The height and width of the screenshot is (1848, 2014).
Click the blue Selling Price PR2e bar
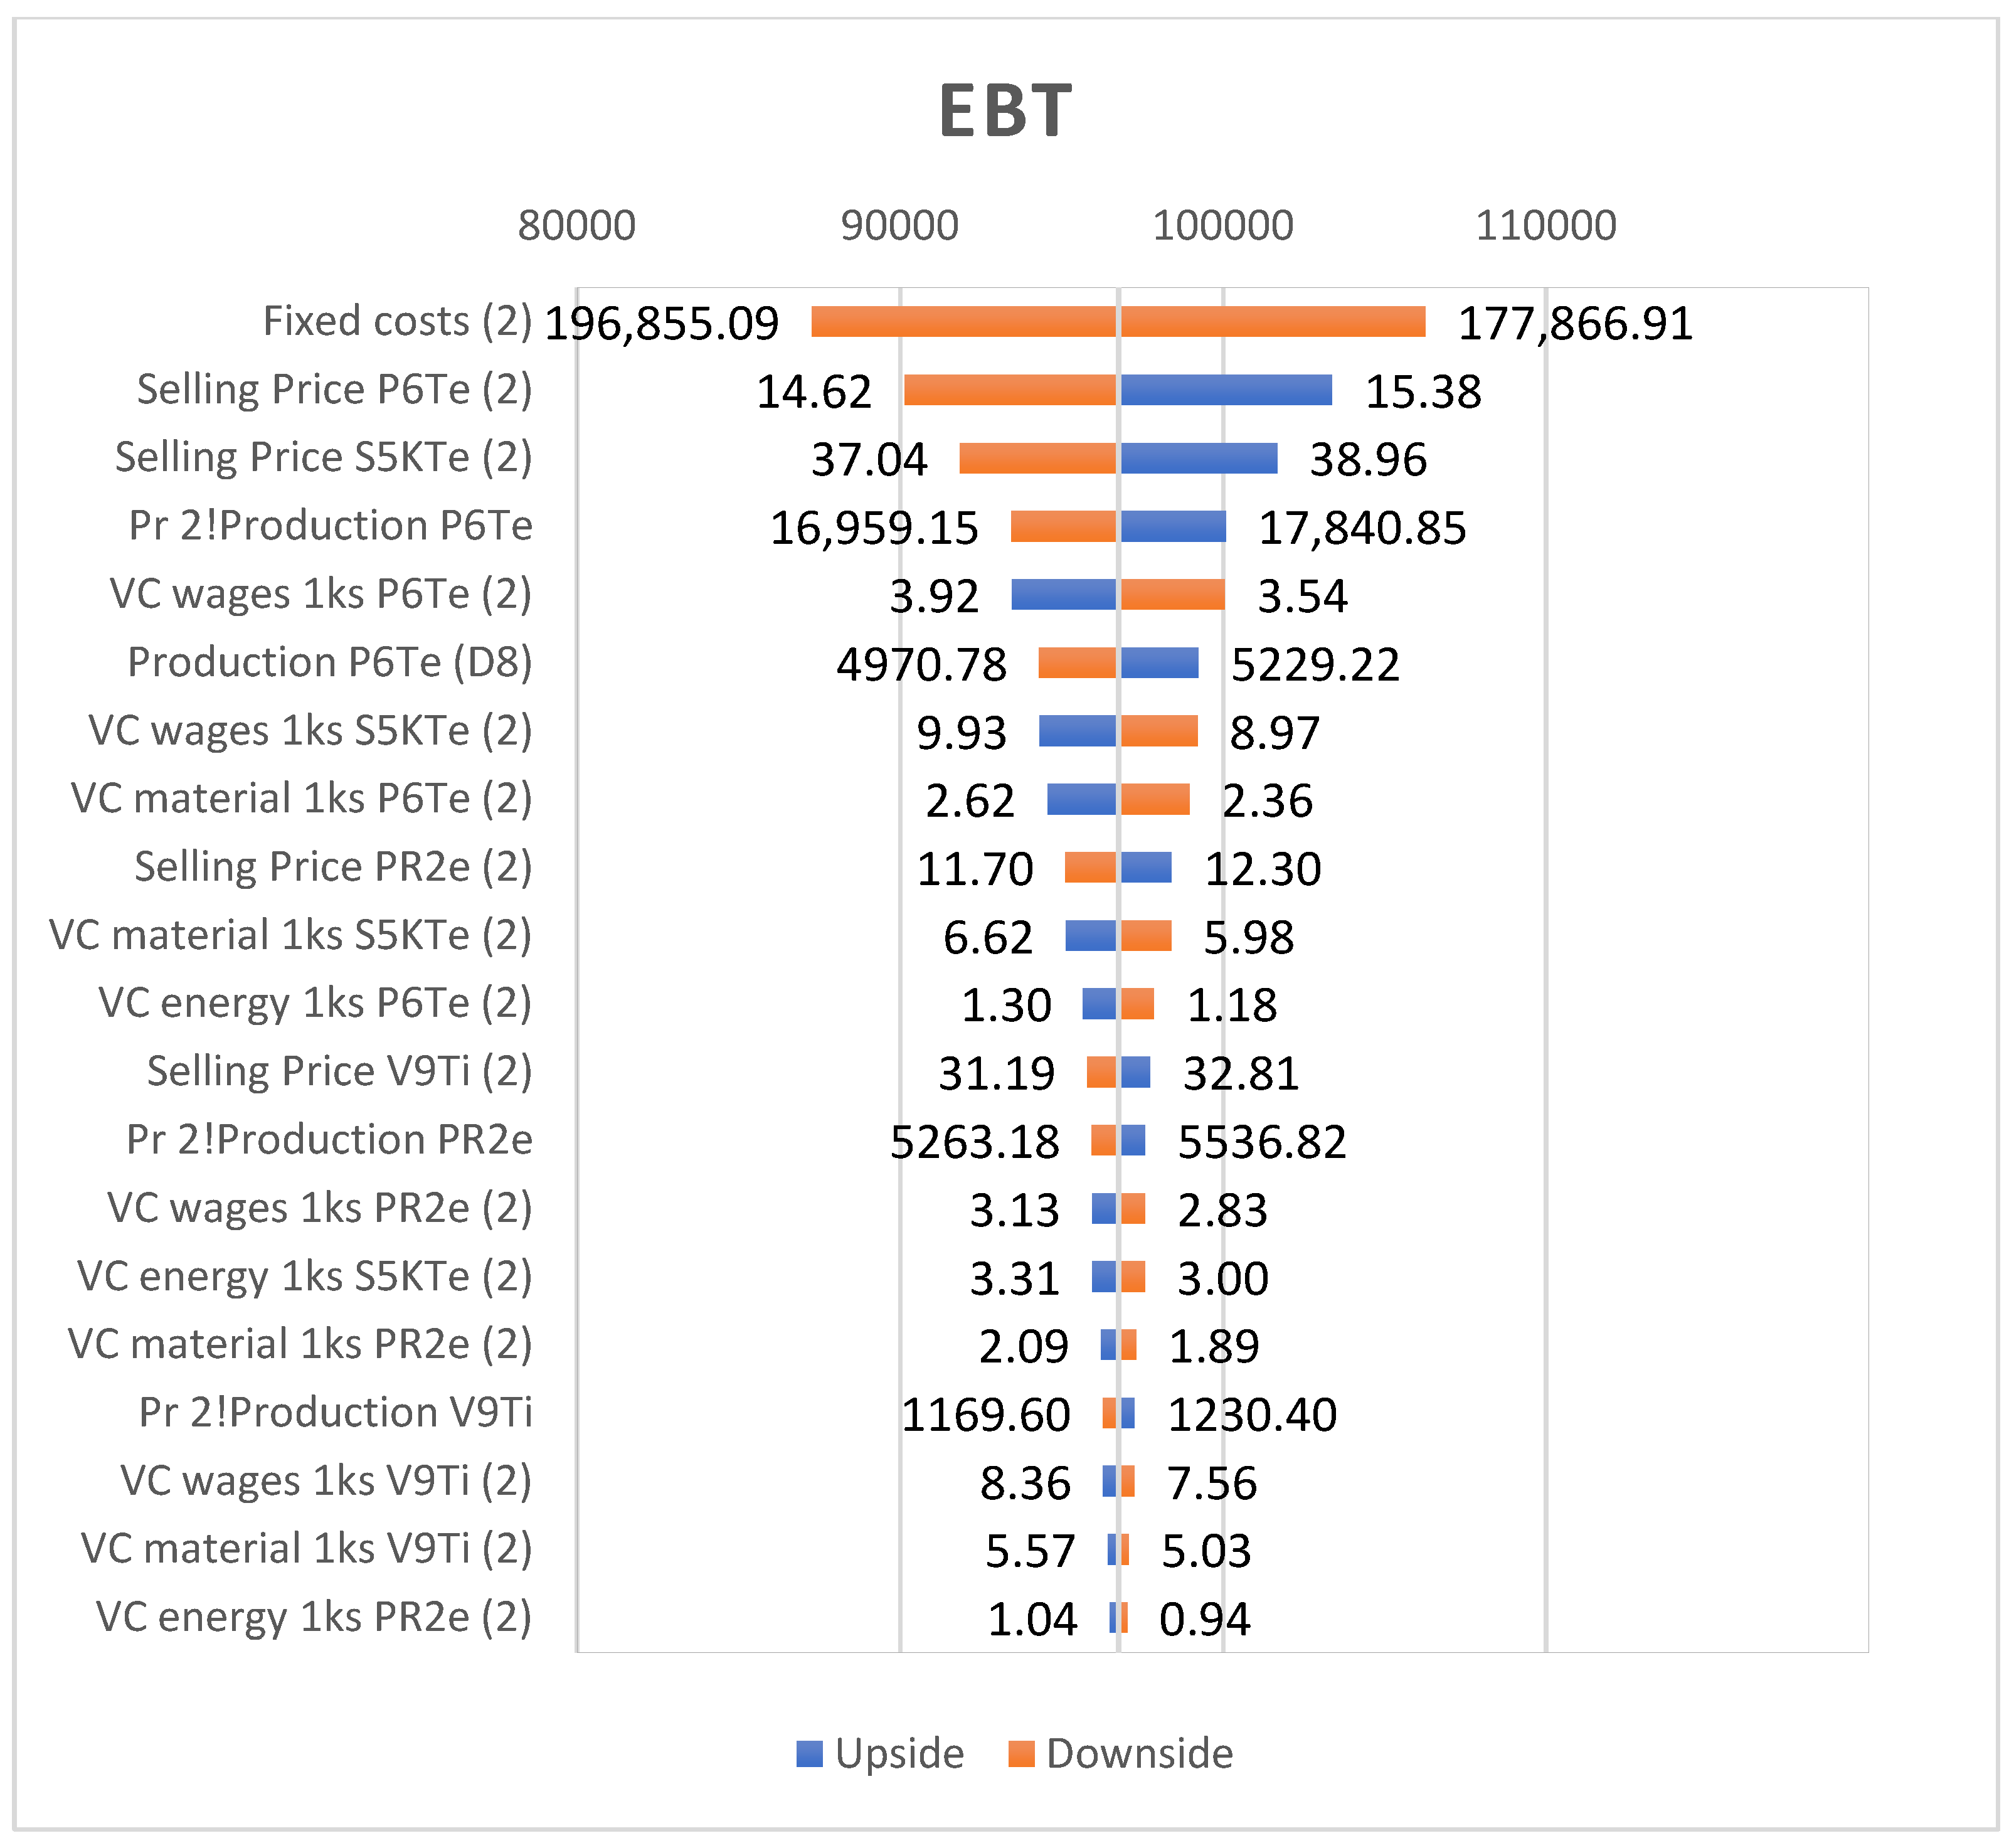click(1146, 867)
